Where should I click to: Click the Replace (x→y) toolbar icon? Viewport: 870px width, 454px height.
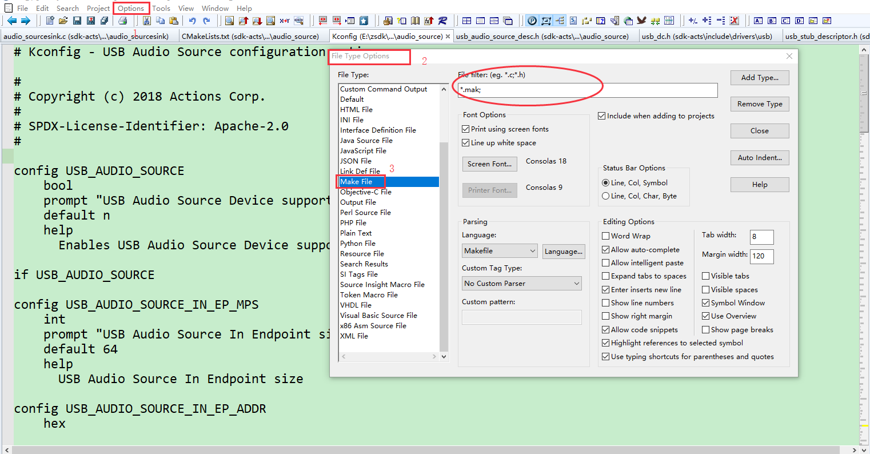tap(284, 21)
